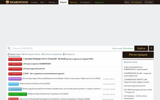
Task: Click timestamp Сегодня в 00:06
Action: (x=109, y=89)
